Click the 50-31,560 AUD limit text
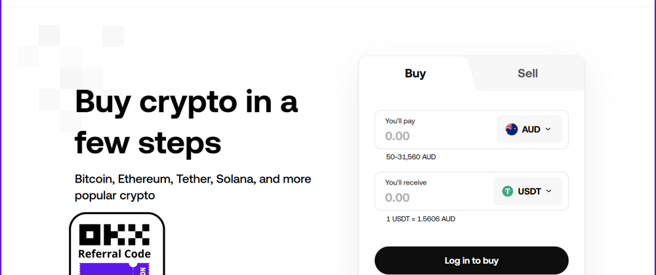The image size is (656, 275). pyautogui.click(x=411, y=157)
